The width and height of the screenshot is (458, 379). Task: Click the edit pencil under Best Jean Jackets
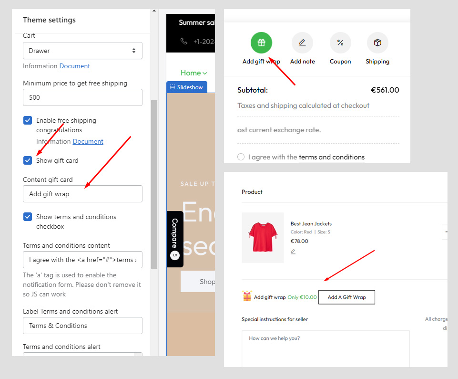click(293, 252)
